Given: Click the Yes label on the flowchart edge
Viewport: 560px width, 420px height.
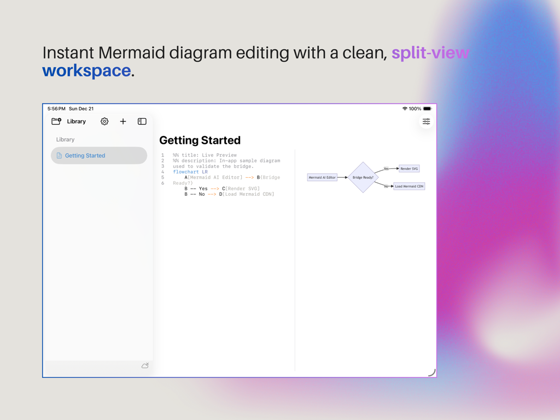Looking at the screenshot, I should tap(386, 168).
